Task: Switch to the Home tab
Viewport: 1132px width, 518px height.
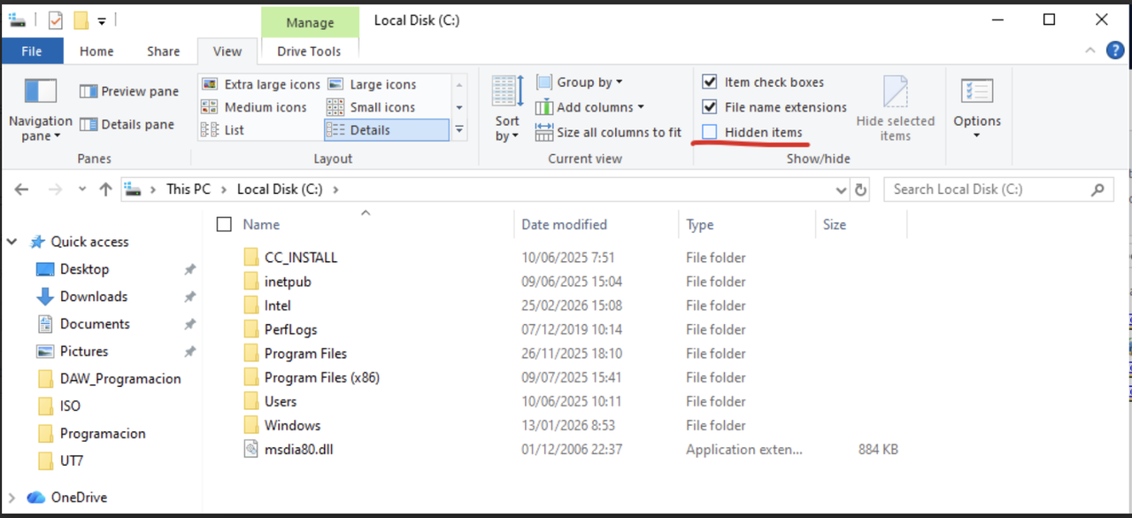Action: pos(96,51)
